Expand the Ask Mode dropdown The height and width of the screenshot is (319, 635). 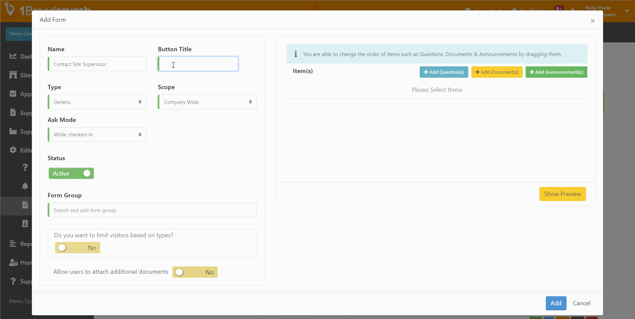click(x=97, y=135)
